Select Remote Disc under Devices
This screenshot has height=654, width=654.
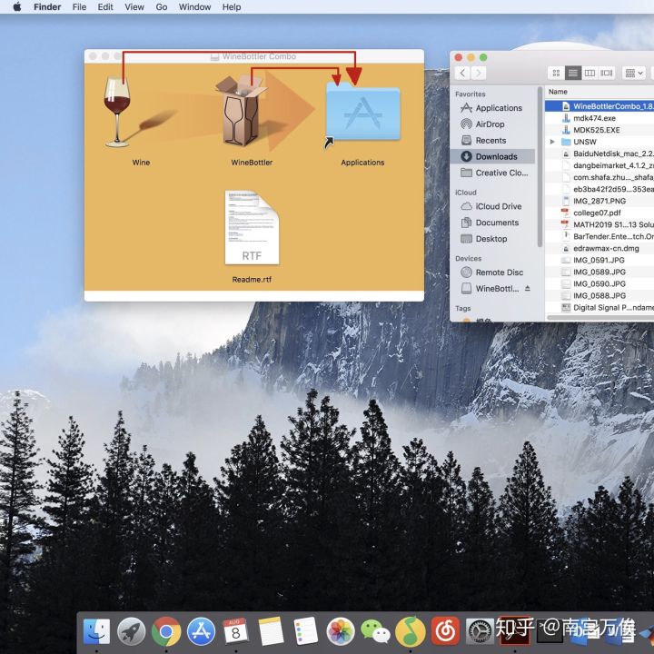pyautogui.click(x=491, y=272)
